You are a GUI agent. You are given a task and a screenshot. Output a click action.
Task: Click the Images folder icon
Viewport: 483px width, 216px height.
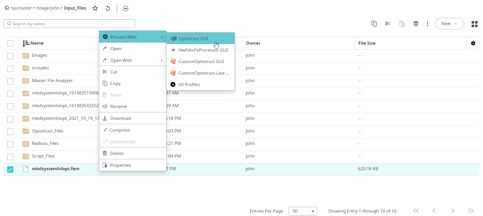click(26, 55)
